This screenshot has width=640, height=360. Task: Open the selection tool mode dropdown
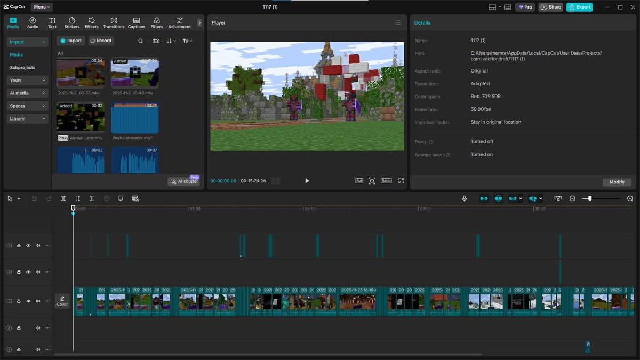point(19,198)
